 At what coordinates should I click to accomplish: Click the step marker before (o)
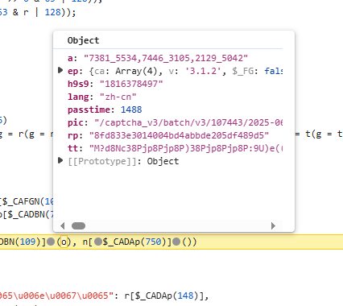coord(51,242)
